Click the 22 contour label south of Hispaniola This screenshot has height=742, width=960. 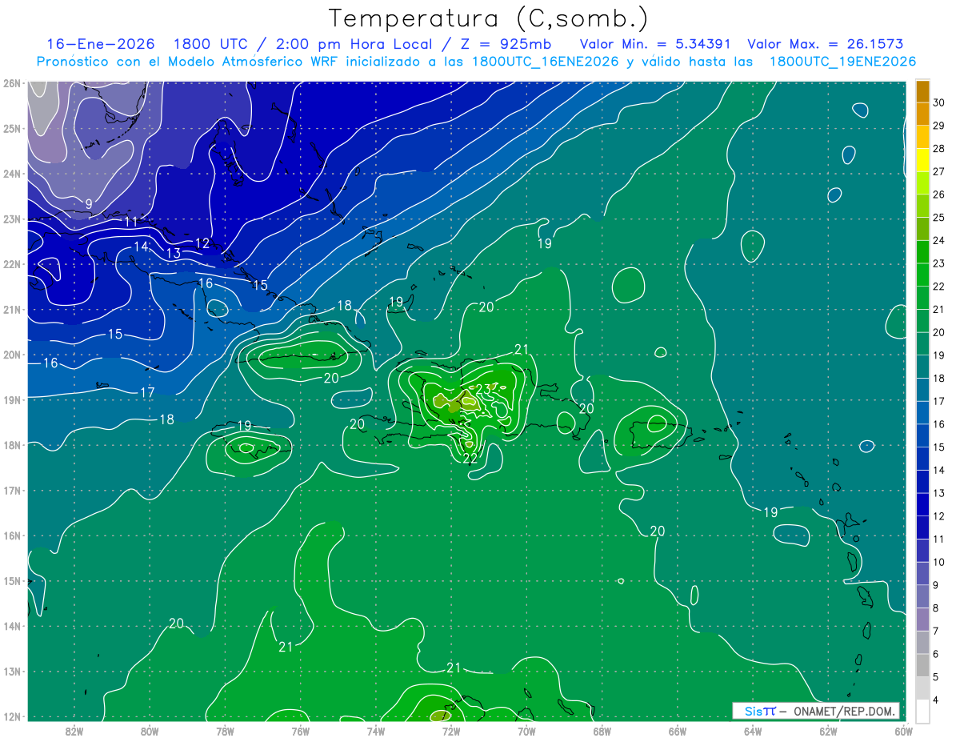click(x=470, y=459)
